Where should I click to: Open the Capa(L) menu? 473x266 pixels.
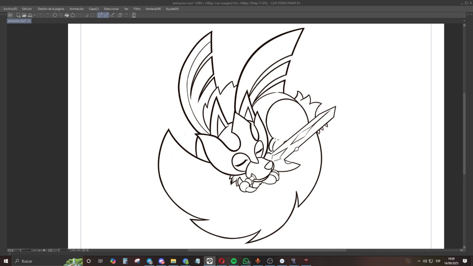coord(94,9)
